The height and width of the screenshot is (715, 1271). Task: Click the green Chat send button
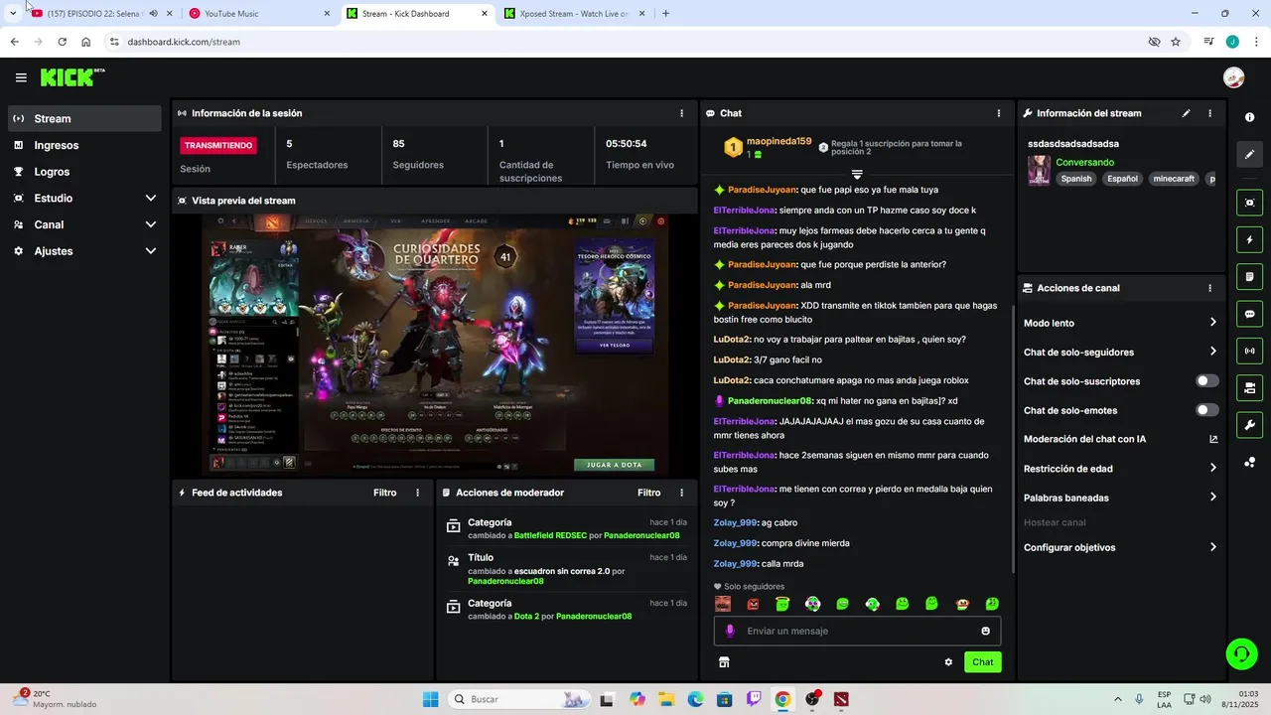[982, 662]
